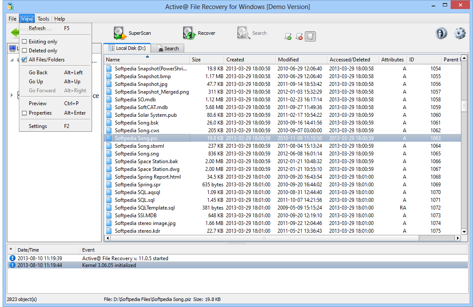This screenshot has height=307, width=473.
Task: Sort files by the Accessed/Deleted column
Action: click(353, 60)
